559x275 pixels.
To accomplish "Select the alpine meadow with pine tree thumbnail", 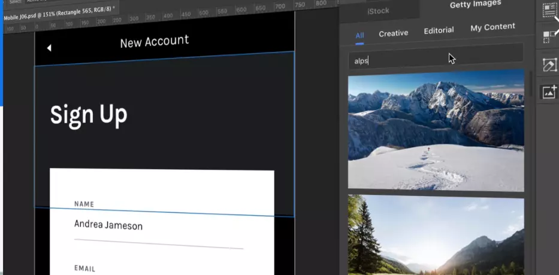I will click(436, 235).
